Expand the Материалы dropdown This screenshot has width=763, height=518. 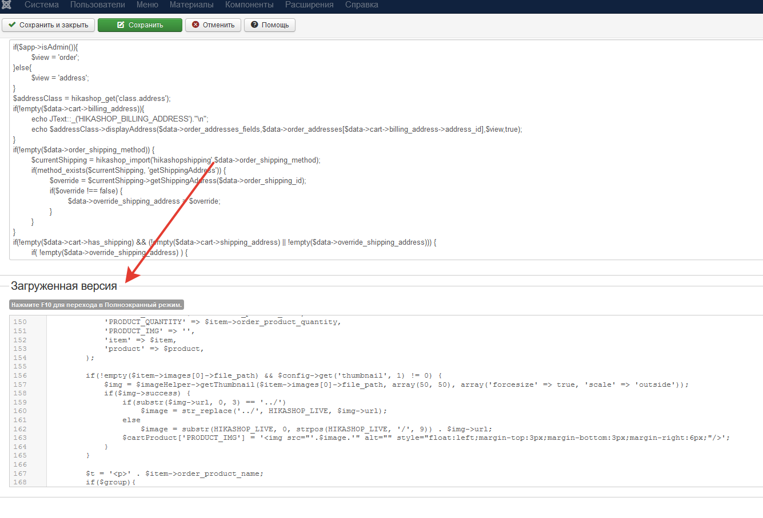(191, 5)
